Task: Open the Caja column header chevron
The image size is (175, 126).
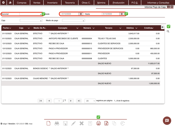Action: click(x=29, y=28)
